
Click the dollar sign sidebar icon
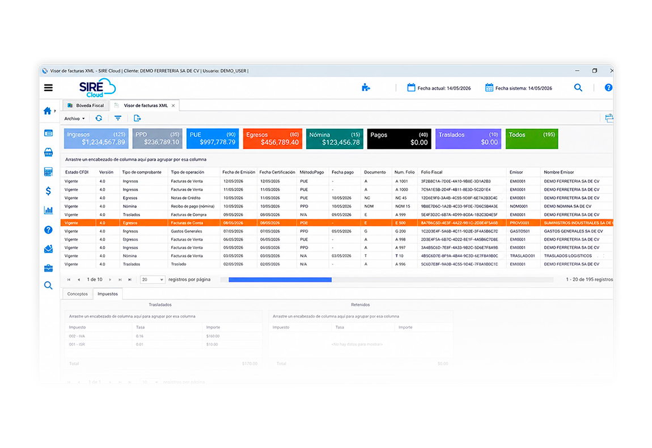tap(48, 191)
